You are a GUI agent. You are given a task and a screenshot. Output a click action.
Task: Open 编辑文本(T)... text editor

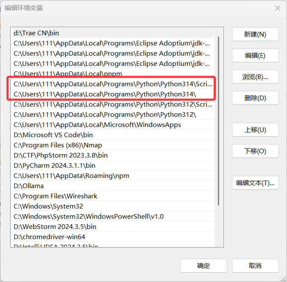coord(255,183)
